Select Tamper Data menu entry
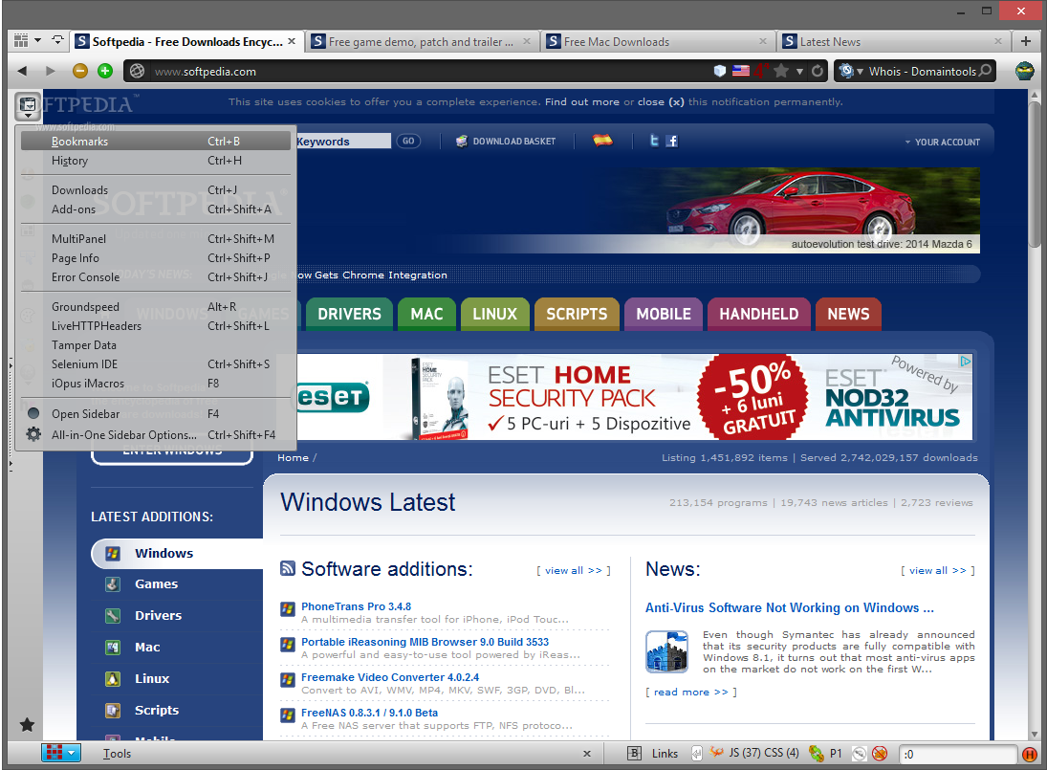This screenshot has width=1047, height=770. coord(156,345)
